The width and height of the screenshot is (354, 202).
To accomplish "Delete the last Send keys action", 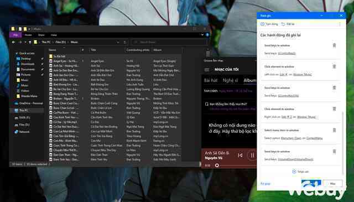I will pyautogui.click(x=334, y=152).
